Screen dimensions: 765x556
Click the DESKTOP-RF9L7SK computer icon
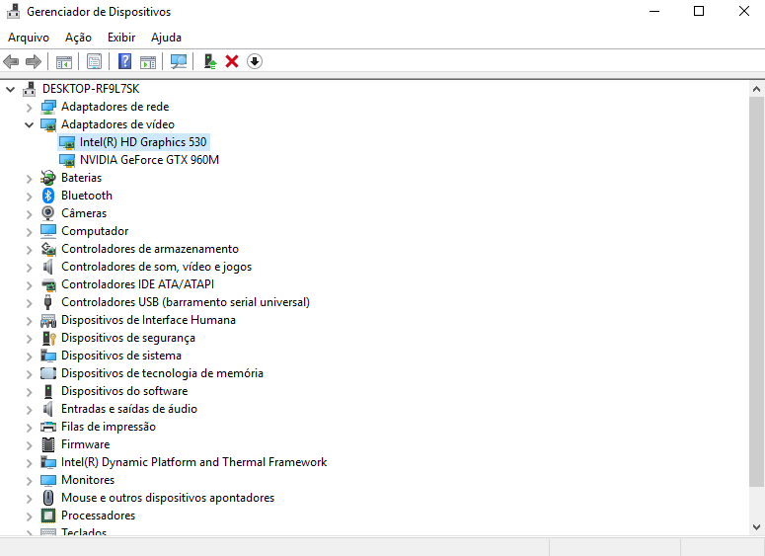click(x=30, y=88)
